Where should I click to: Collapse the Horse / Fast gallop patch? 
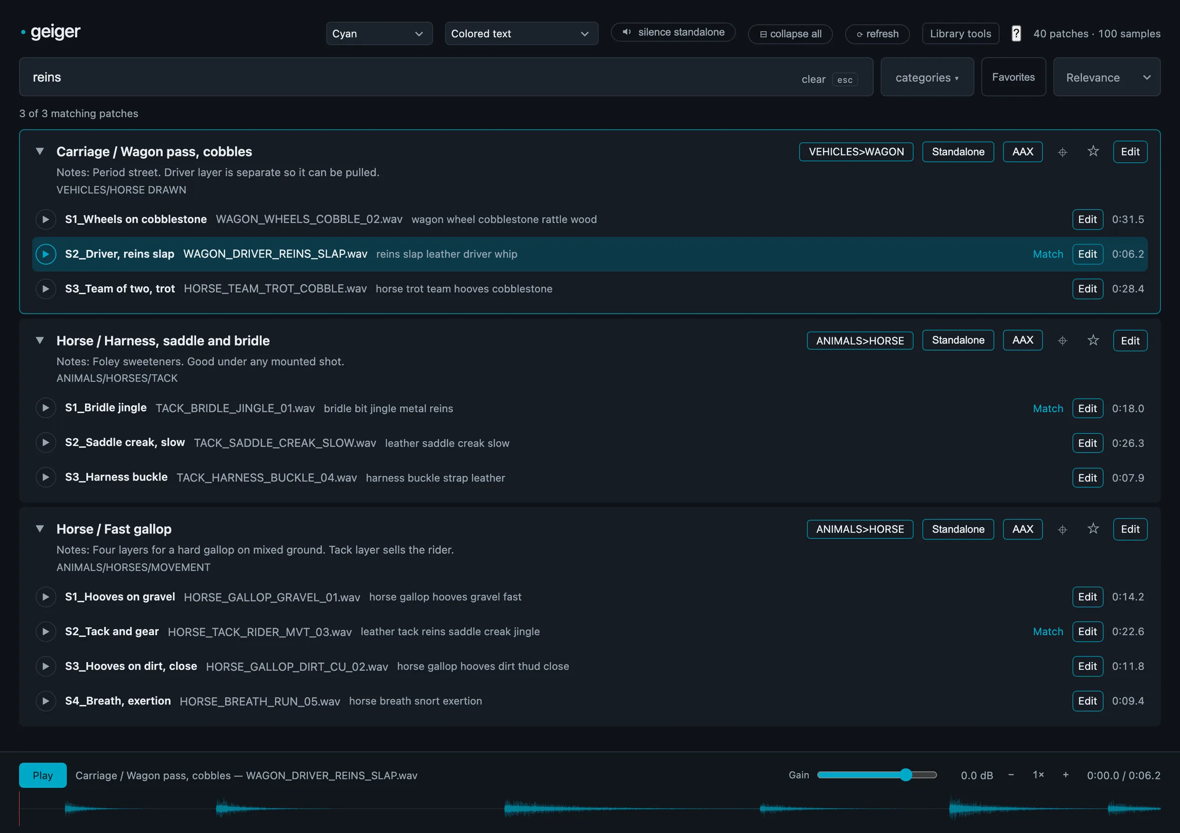(39, 529)
